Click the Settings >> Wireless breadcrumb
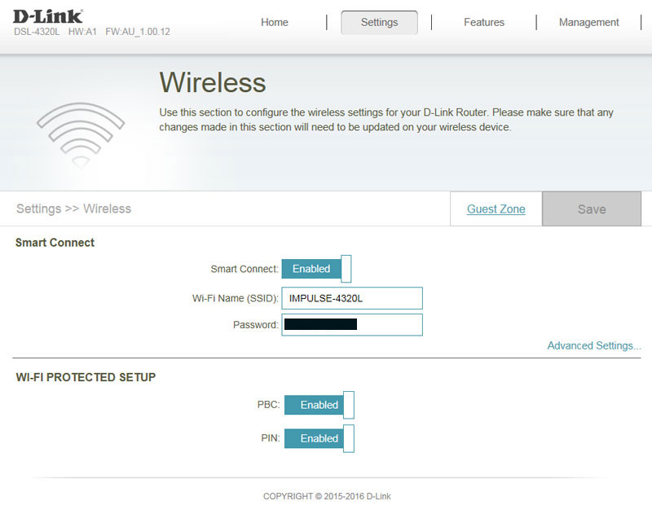The width and height of the screenshot is (652, 514). click(73, 209)
